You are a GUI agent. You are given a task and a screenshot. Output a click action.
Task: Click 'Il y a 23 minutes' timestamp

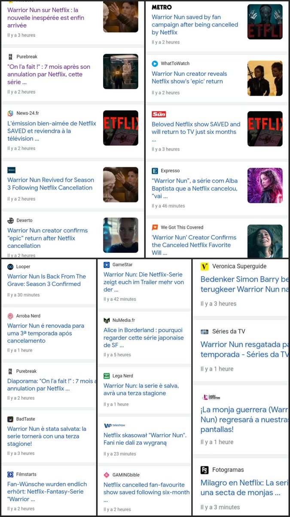120,454
